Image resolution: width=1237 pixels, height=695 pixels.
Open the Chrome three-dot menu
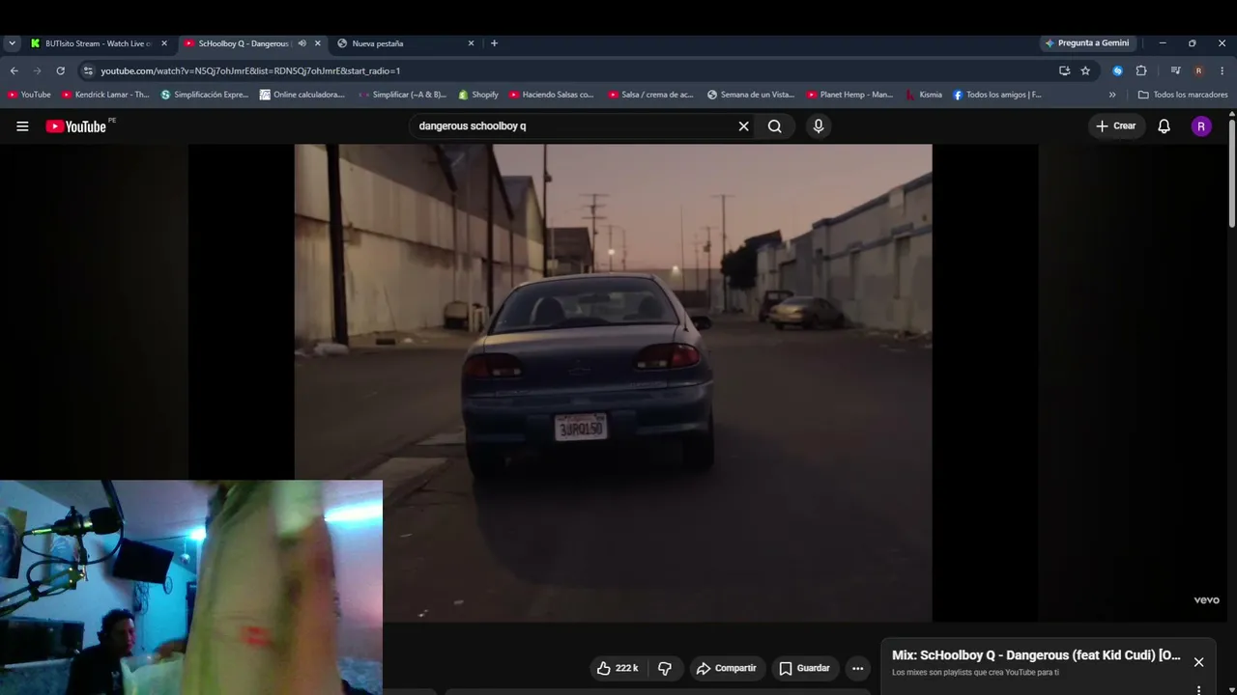point(1222,70)
